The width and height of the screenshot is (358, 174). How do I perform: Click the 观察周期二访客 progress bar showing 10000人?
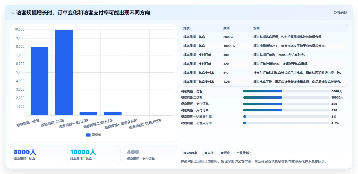286,98
